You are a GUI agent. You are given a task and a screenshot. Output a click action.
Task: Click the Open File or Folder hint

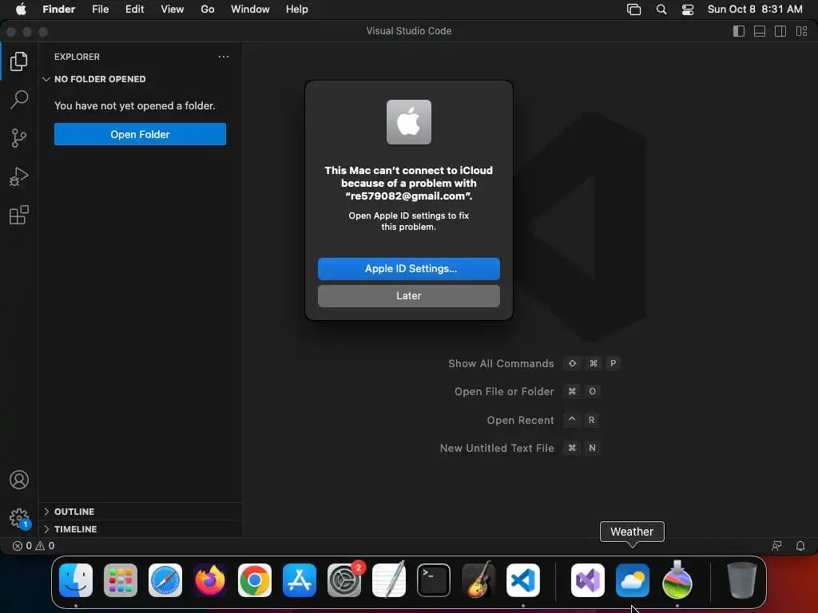[527, 391]
